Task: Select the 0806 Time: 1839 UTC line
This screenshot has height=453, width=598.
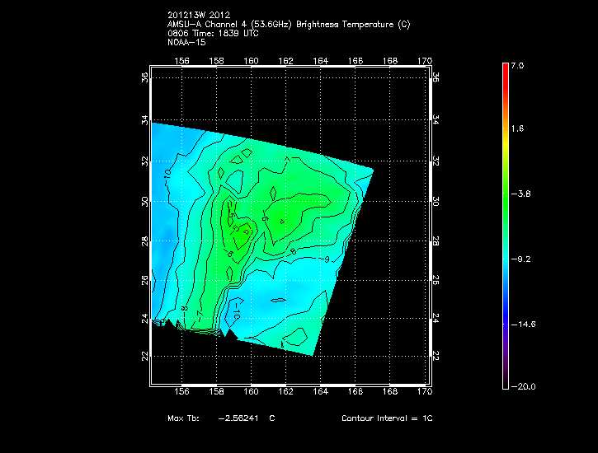Action: 211,33
